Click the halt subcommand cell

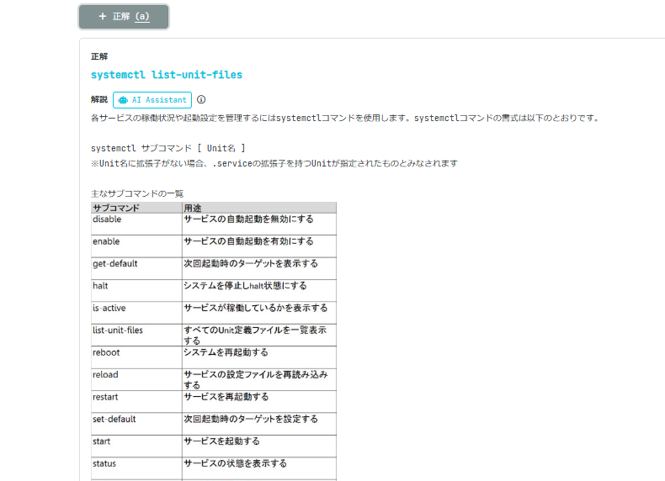[x=100, y=286]
